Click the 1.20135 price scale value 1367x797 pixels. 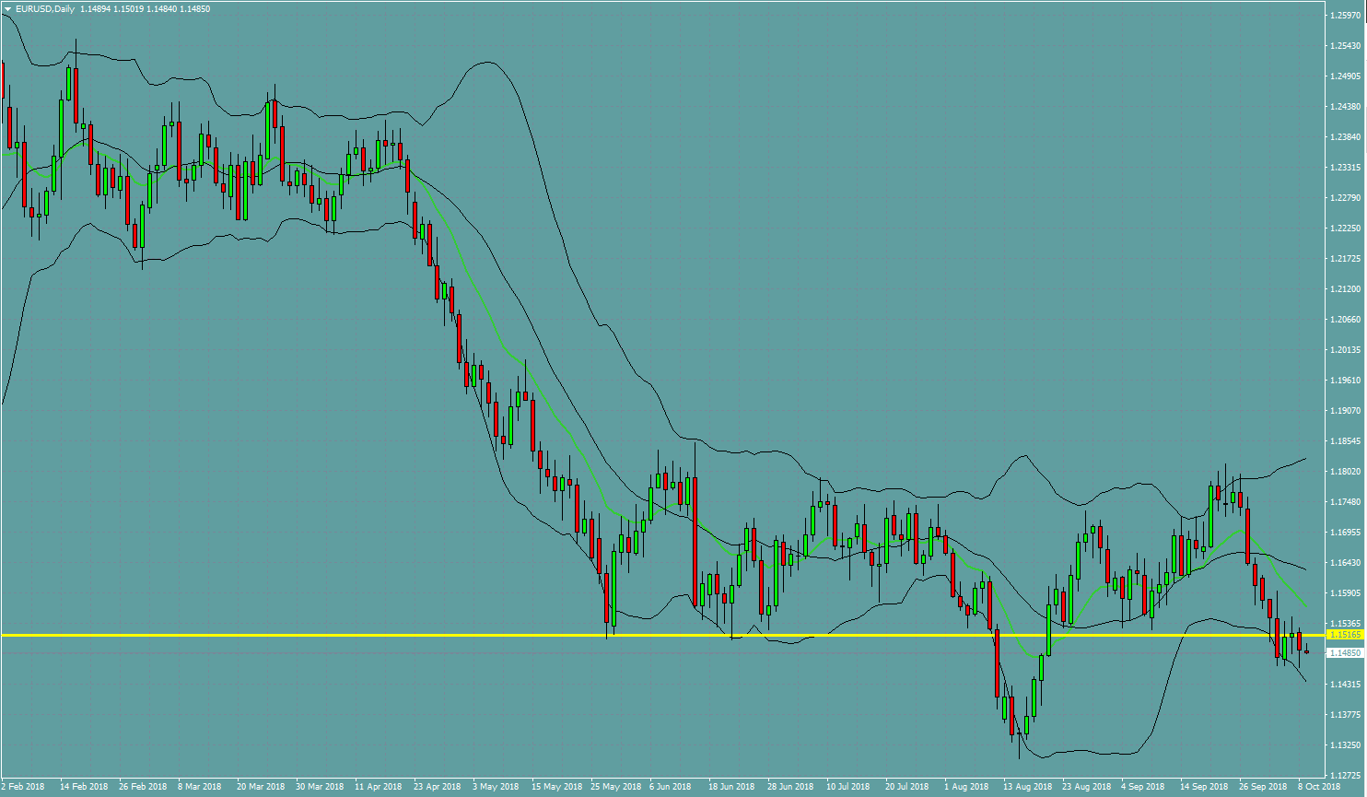[x=1346, y=350]
